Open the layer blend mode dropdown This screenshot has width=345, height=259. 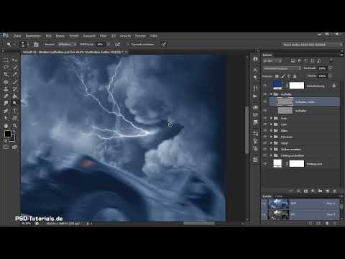(282, 68)
